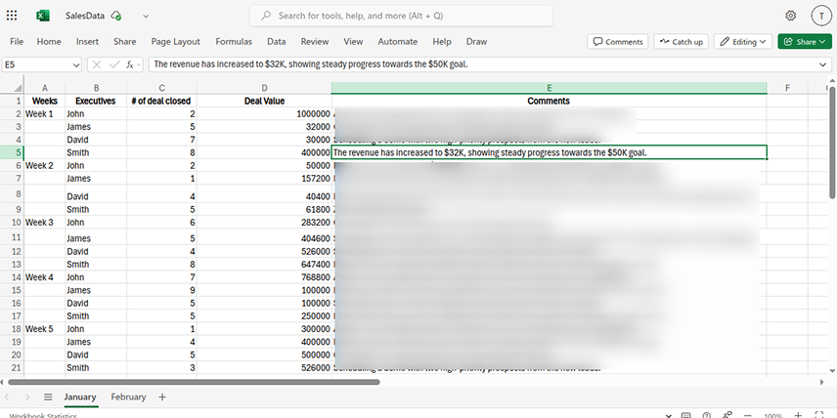Open the Help ribbon tab
The image size is (837, 418).
coord(441,42)
